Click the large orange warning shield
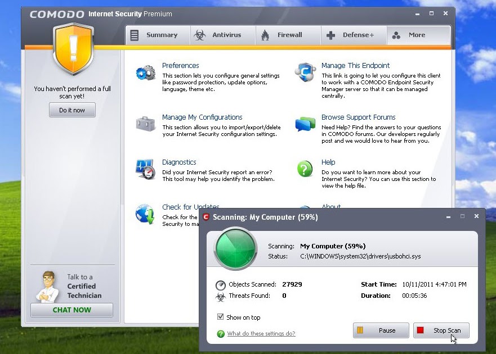496x354 pixels. [x=73, y=49]
